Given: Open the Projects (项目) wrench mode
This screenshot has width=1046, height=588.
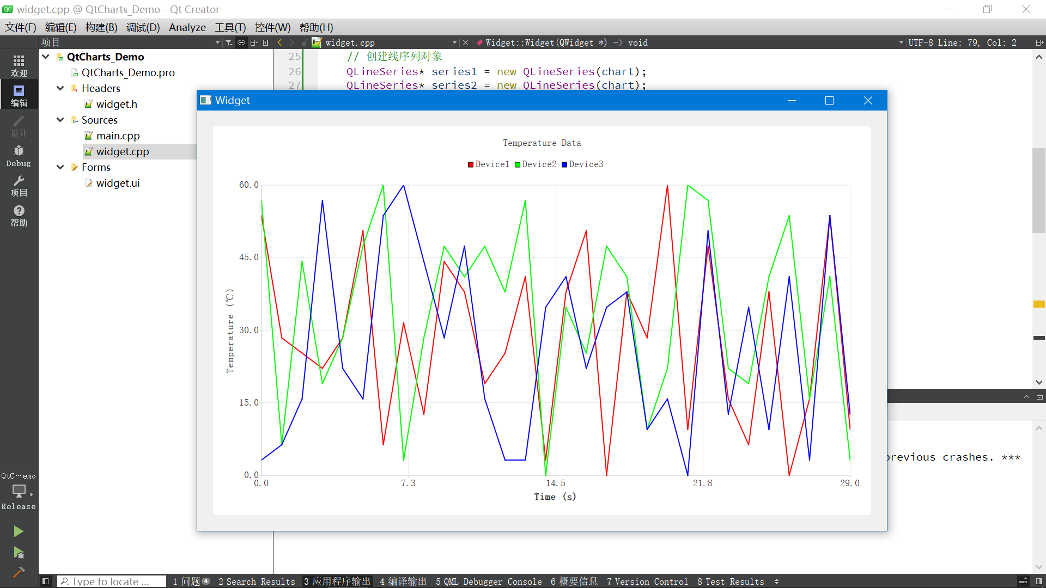Looking at the screenshot, I should 19,186.
